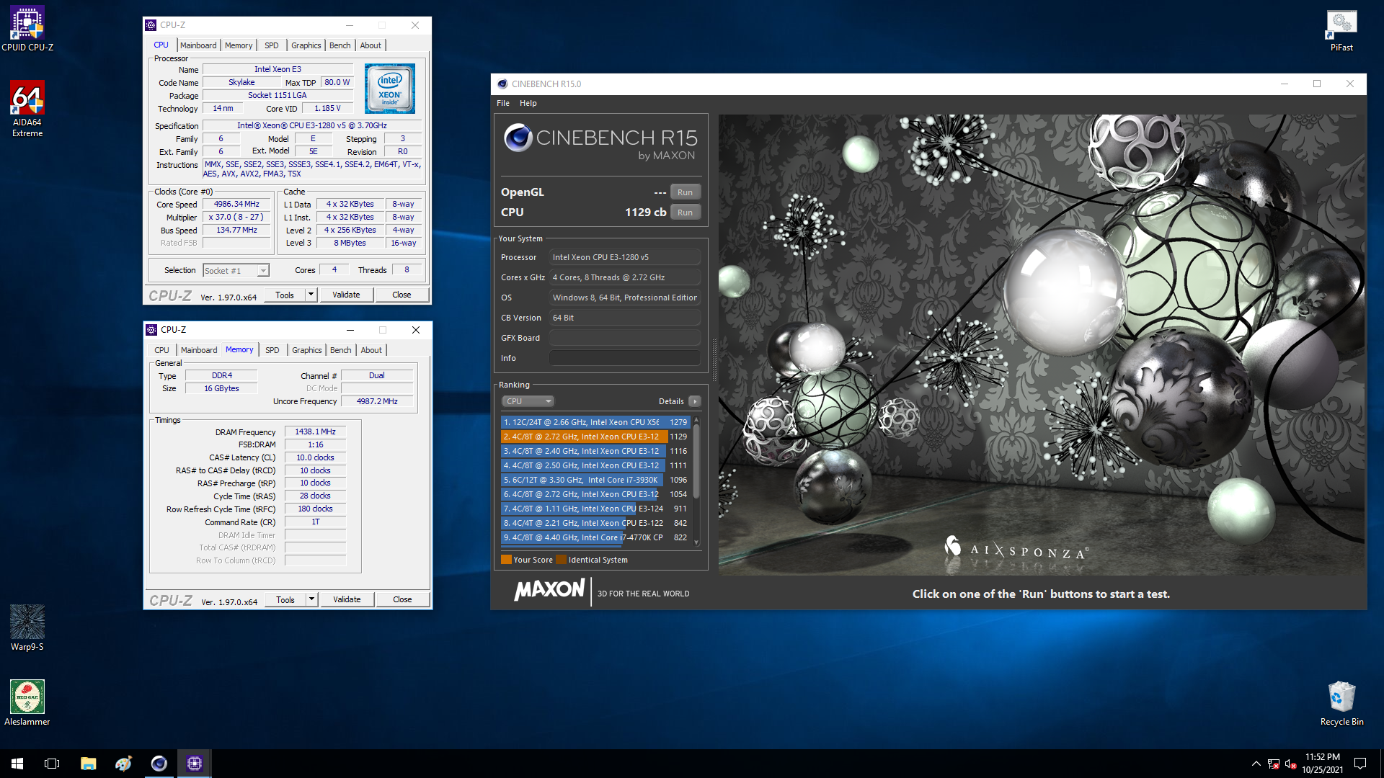Launch the Warp9-S desktop shortcut
This screenshot has height=778, width=1384.
(x=27, y=628)
